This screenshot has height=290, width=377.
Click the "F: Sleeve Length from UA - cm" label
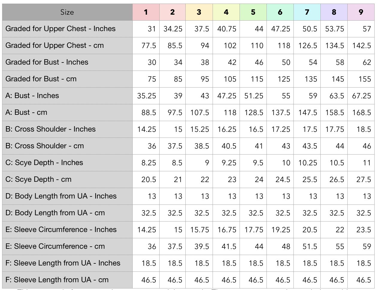[57, 280]
